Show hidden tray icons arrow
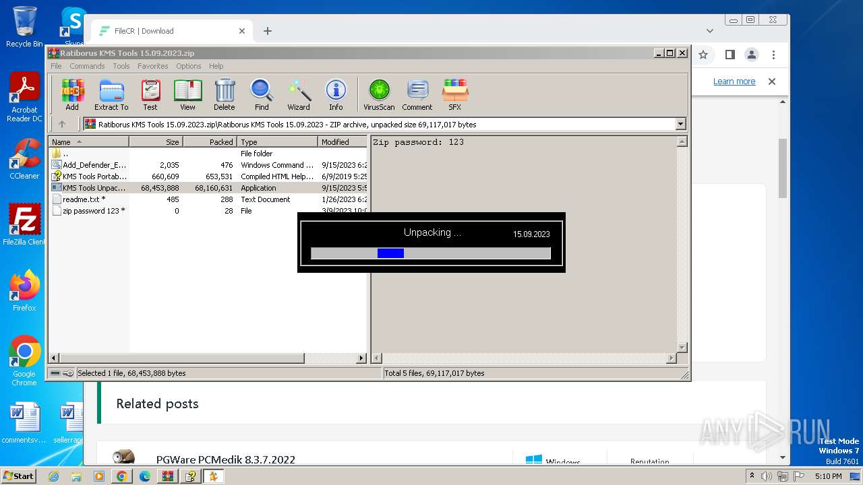The image size is (863, 485). click(x=752, y=476)
